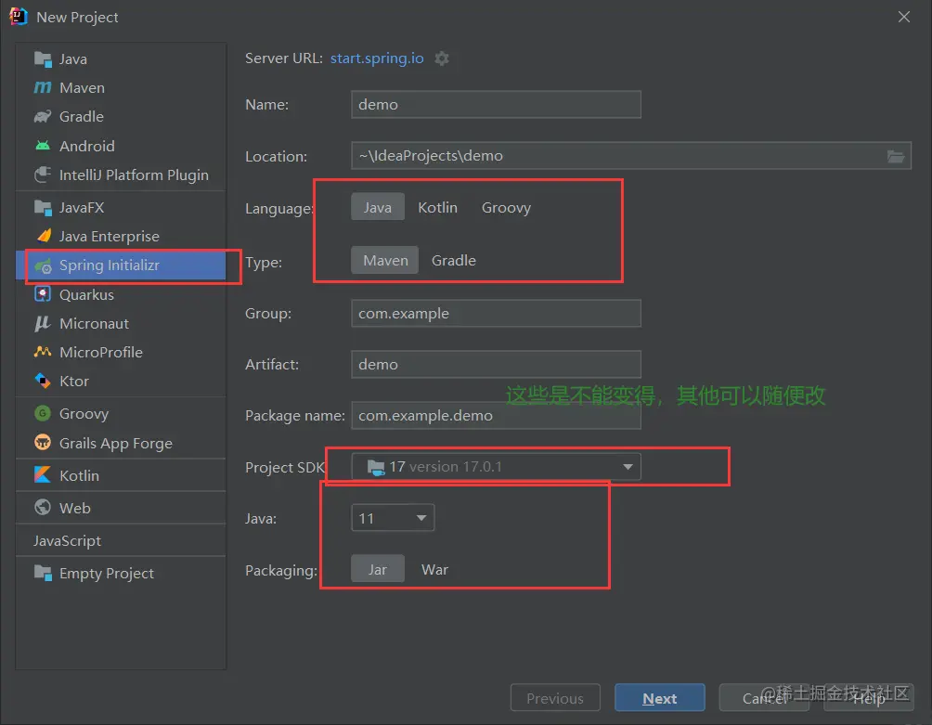The image size is (932, 725).
Task: Choose Java as the language
Action: (x=378, y=207)
